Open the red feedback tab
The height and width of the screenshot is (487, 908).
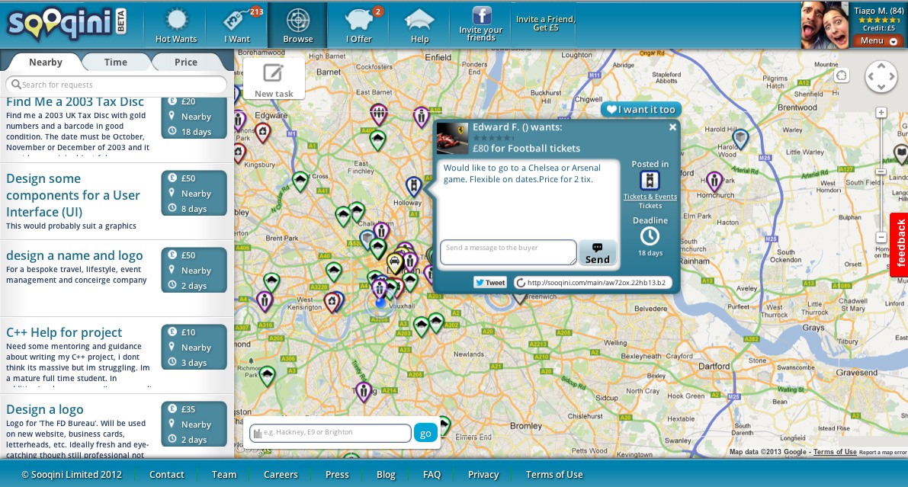click(900, 244)
